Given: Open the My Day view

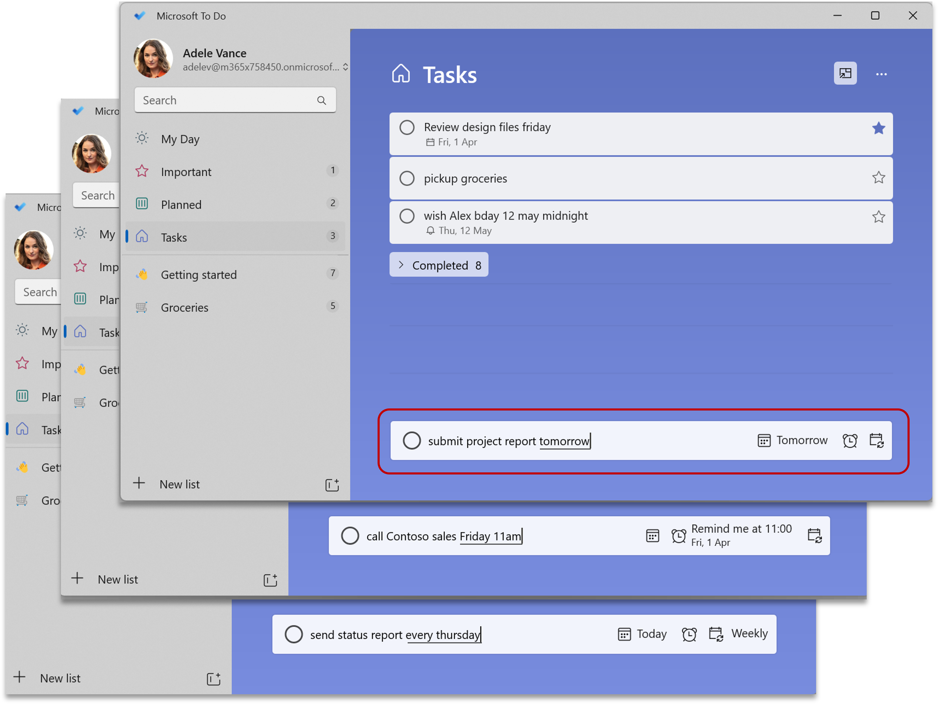Looking at the screenshot, I should point(180,139).
